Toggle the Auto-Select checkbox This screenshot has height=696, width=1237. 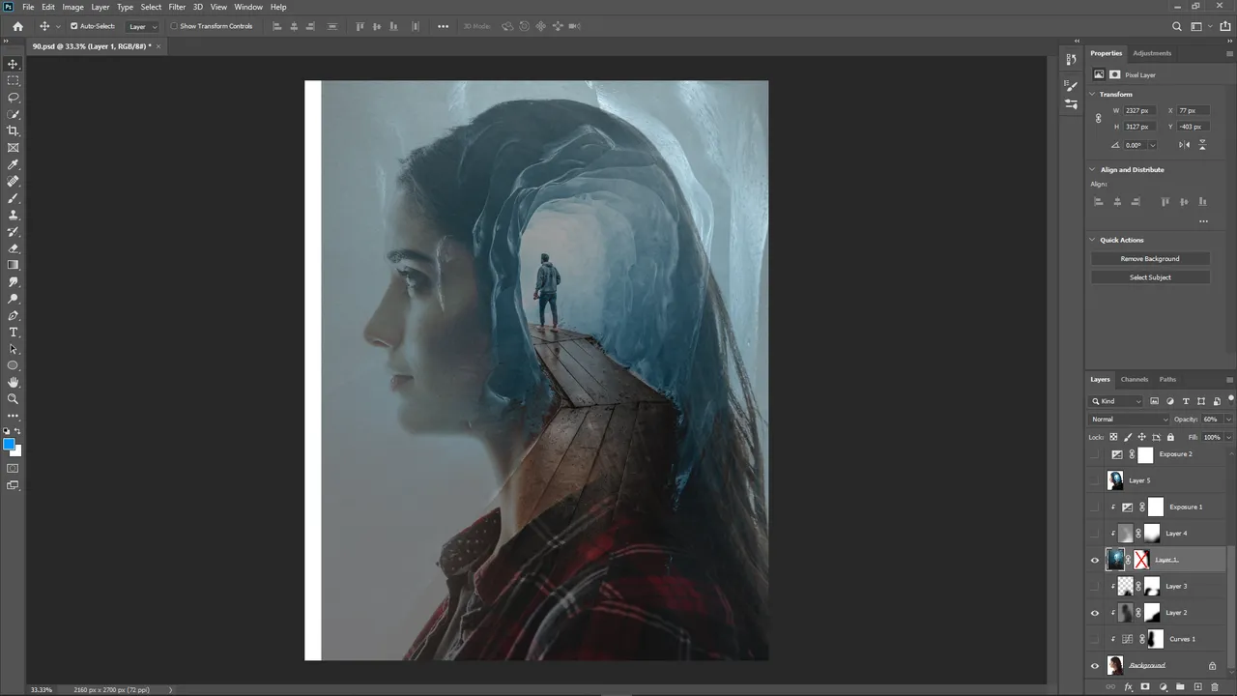74,26
